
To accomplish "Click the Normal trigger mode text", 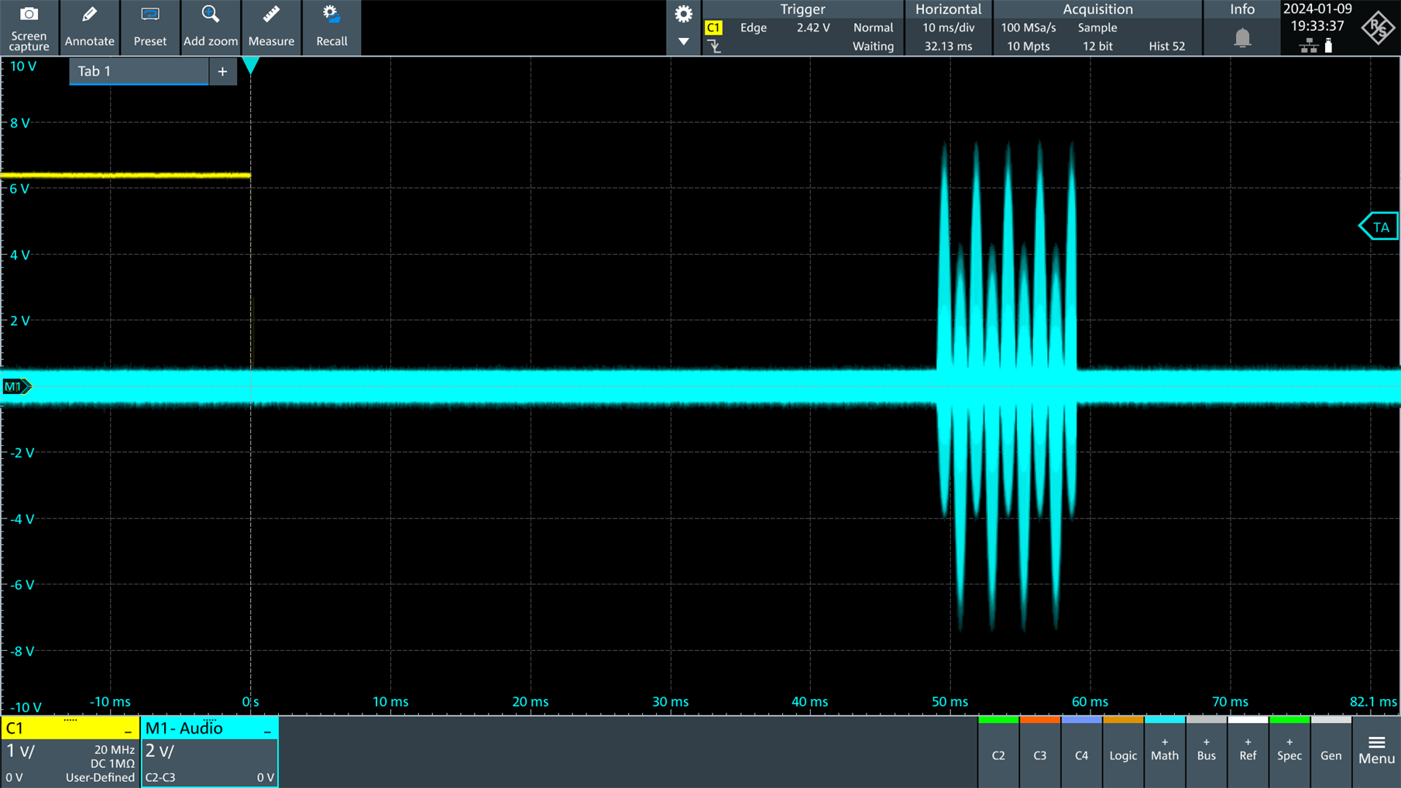I will click(873, 28).
